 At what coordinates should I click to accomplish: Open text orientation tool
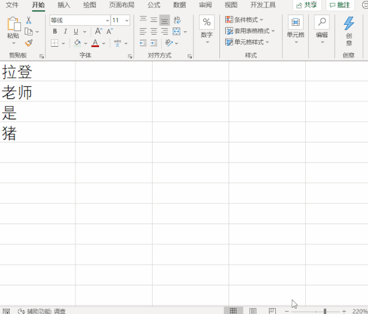169,43
